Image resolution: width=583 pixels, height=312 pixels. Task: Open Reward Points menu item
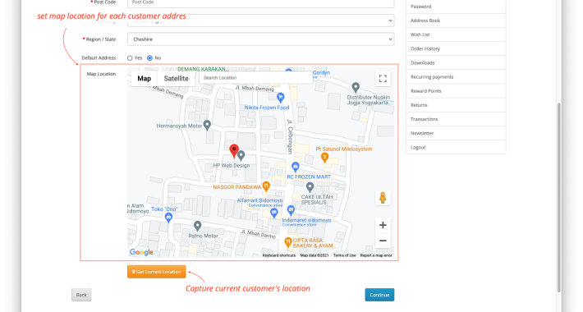tap(456, 91)
